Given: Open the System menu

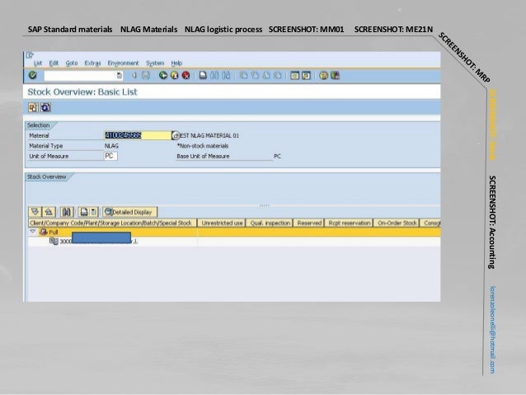Looking at the screenshot, I should point(155,63).
